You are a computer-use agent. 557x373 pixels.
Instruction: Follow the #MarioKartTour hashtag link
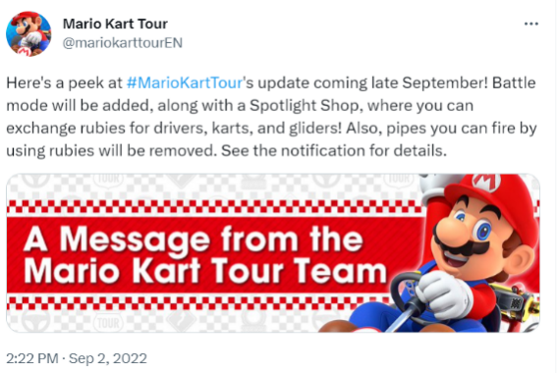[185, 82]
